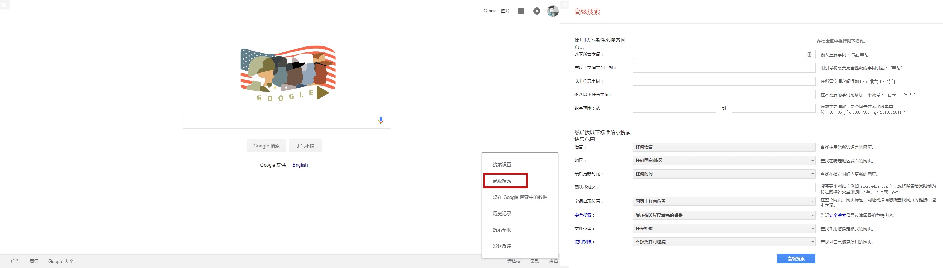
Task: Open 隐私权 footer link
Action: click(513, 261)
